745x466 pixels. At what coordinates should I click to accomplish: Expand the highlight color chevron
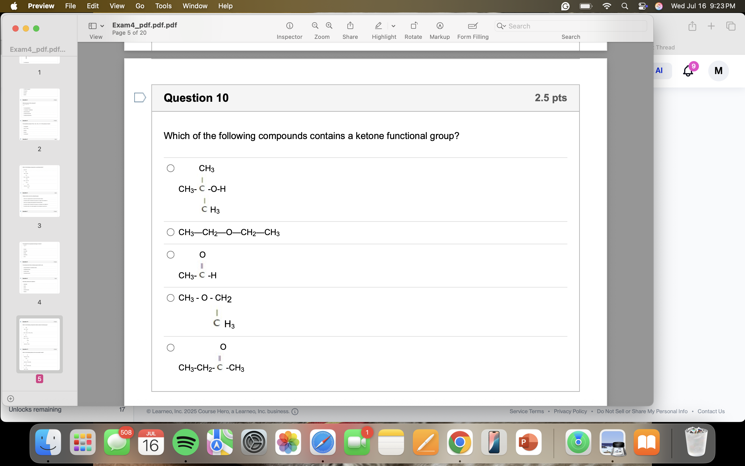394,26
